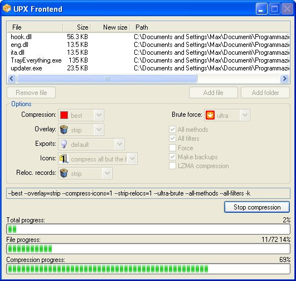
Task: Minimize the UPX Frontend window
Action: pyautogui.click(x=261, y=9)
